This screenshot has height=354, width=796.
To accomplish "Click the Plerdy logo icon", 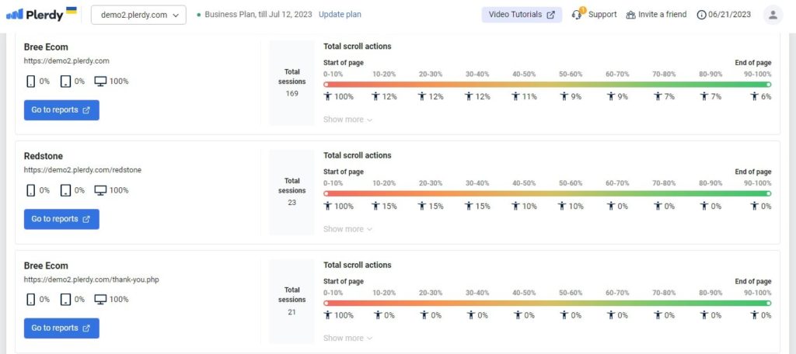I will (x=15, y=14).
